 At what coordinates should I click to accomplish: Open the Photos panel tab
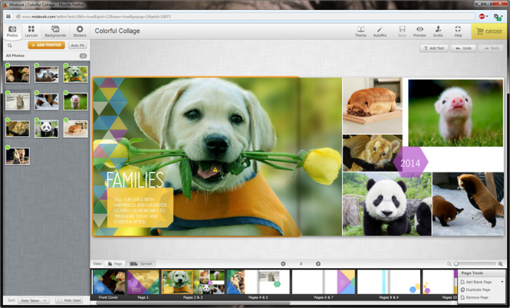coord(12,31)
